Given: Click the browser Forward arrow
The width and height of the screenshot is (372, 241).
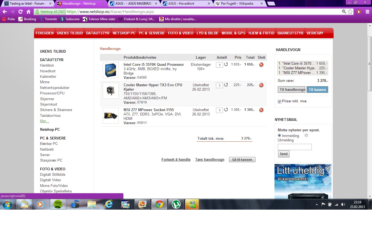Looking at the screenshot, I should click(13, 12).
